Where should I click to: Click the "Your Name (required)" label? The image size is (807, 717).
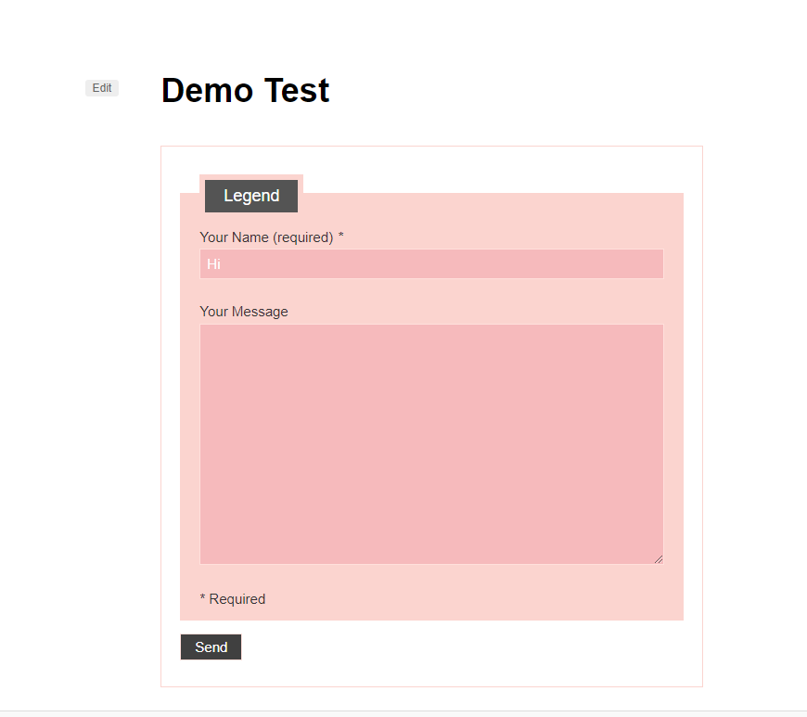click(266, 237)
